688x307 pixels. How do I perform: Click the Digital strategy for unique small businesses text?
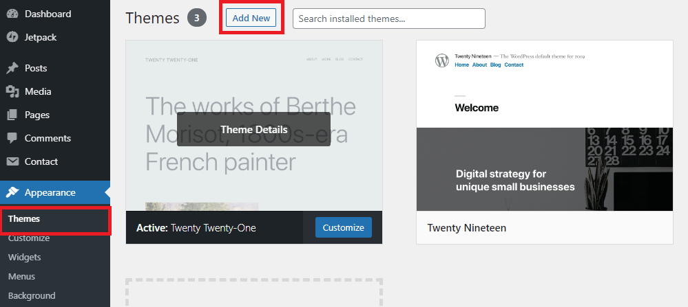click(515, 180)
